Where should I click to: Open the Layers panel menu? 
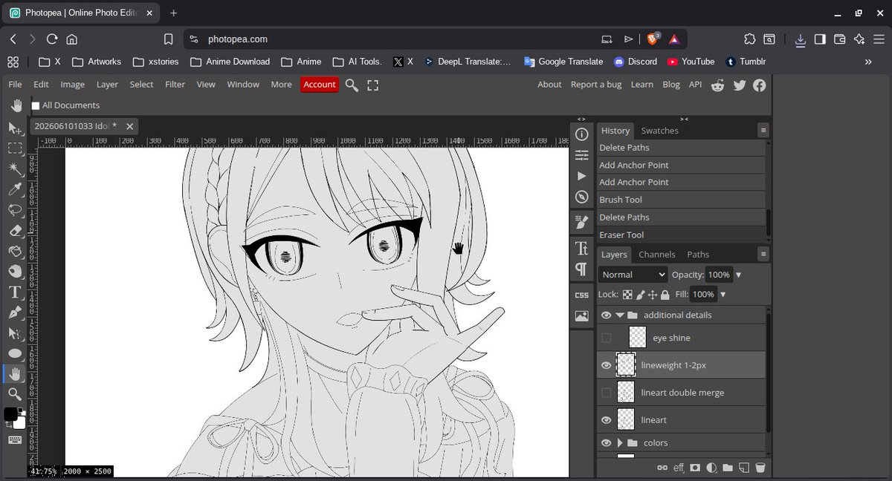click(763, 254)
